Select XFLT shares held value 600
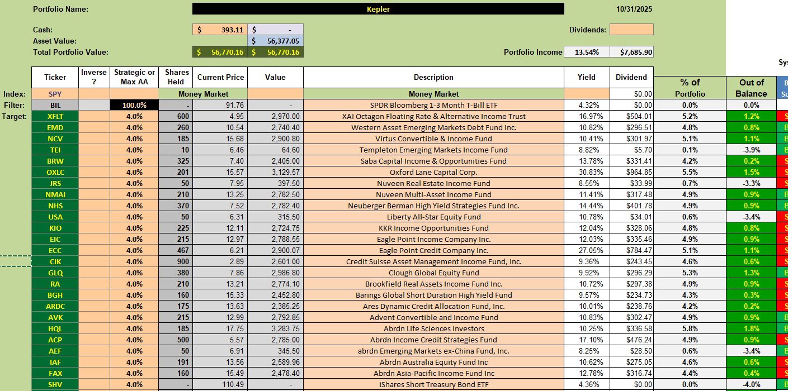Image resolution: width=788 pixels, height=391 pixels. [x=176, y=116]
